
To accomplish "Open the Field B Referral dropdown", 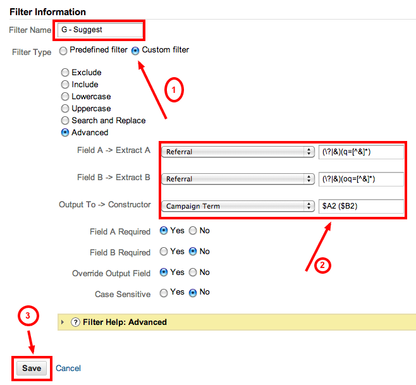I will coord(238,179).
